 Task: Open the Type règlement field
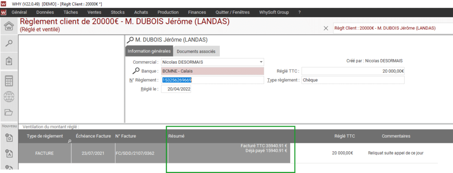353,80
